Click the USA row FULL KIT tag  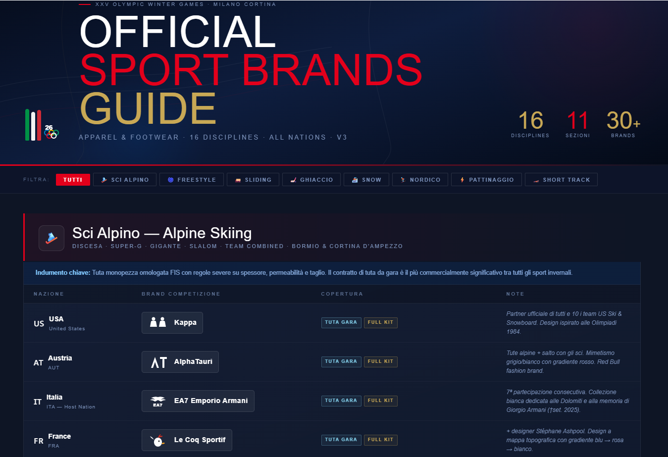pos(381,322)
